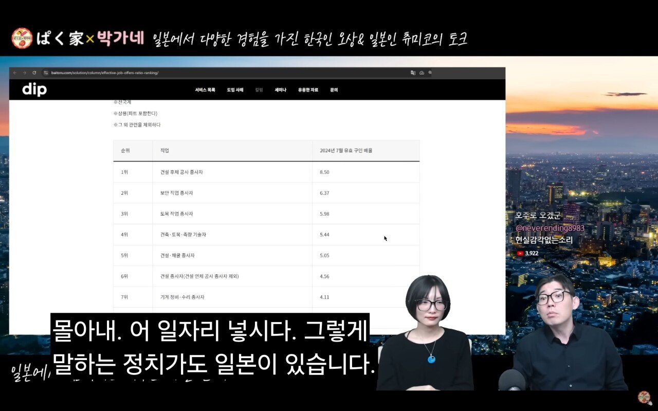
Task: Open the 도입 사례 menu item
Action: [235, 90]
